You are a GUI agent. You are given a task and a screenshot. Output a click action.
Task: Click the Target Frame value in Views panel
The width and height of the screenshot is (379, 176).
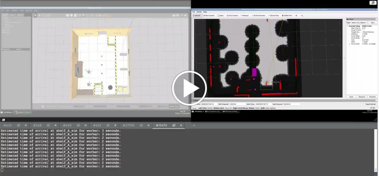[x=368, y=32]
